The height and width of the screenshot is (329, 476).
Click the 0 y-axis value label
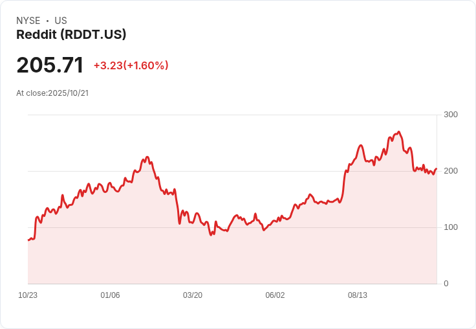coord(446,284)
